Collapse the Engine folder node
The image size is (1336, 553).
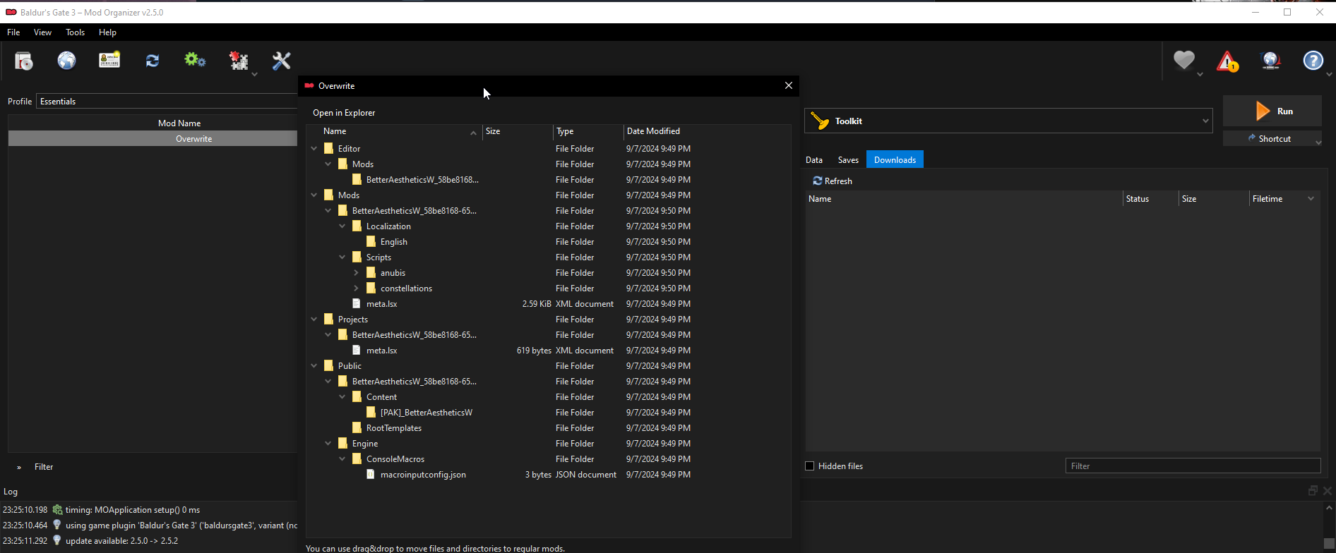click(328, 444)
